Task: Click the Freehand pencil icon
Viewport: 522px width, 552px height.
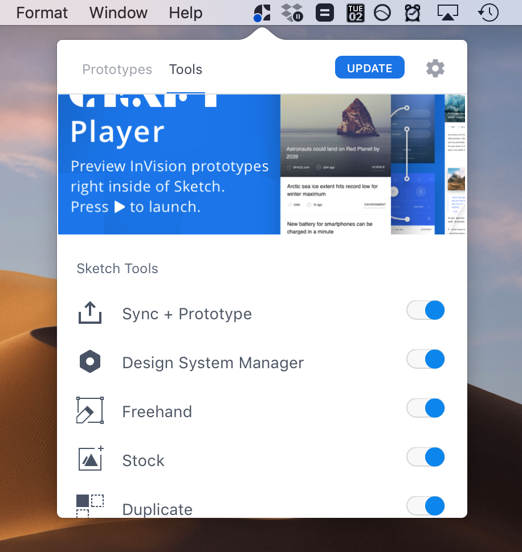Action: pyautogui.click(x=90, y=410)
